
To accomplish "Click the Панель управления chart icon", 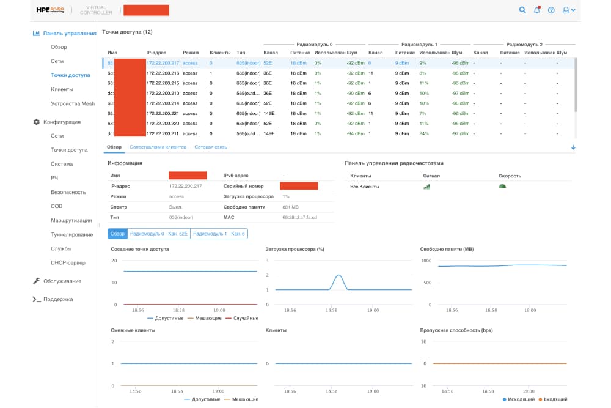I will click(37, 34).
